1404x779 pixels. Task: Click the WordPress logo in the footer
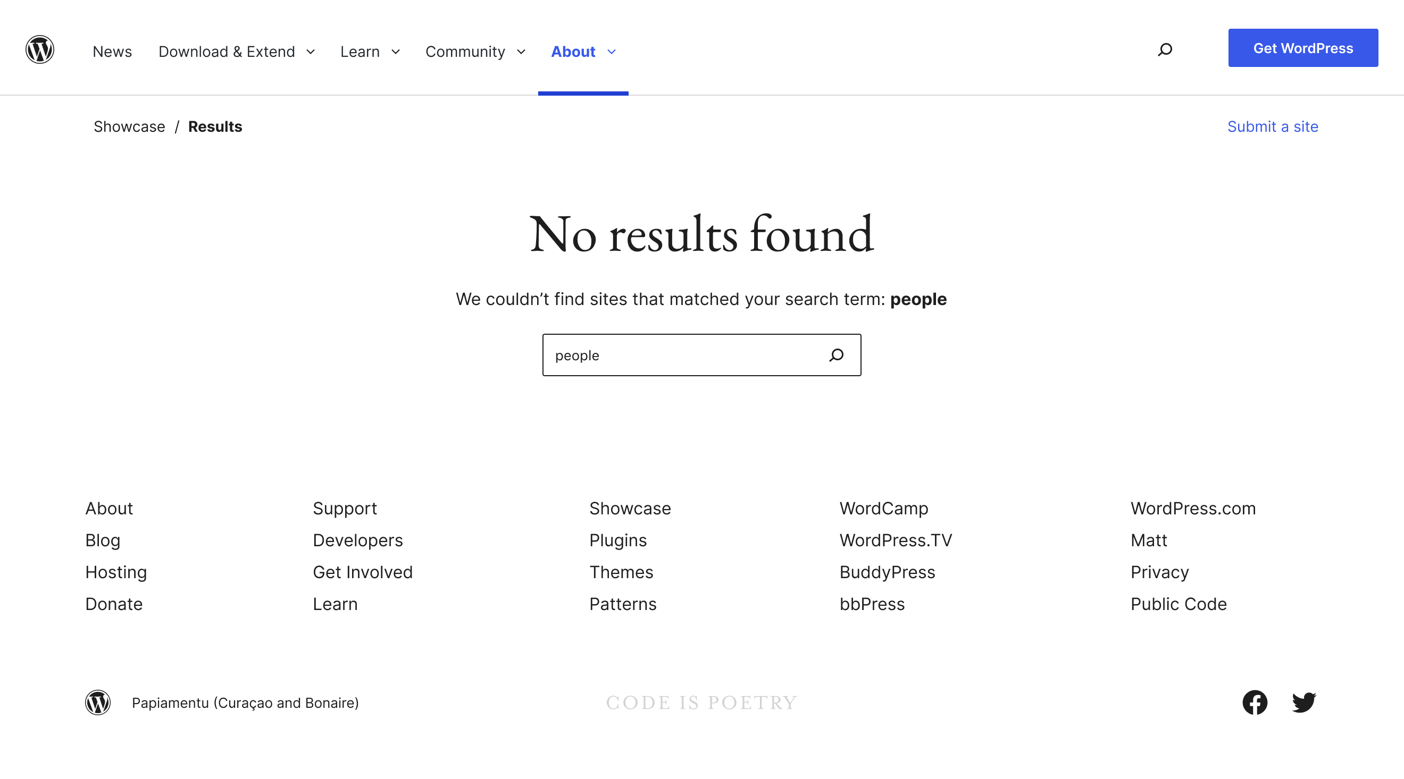[x=98, y=702]
